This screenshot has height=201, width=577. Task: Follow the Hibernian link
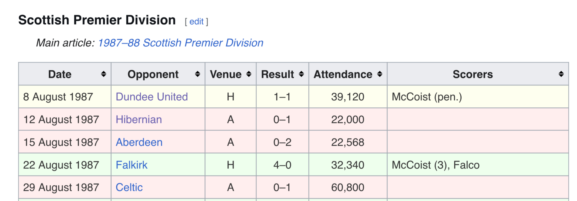(139, 119)
